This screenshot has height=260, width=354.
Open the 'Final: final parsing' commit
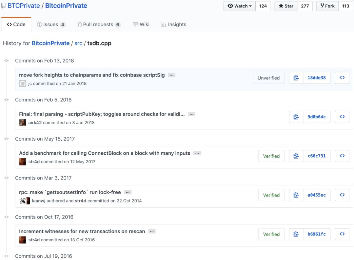tap(102, 114)
